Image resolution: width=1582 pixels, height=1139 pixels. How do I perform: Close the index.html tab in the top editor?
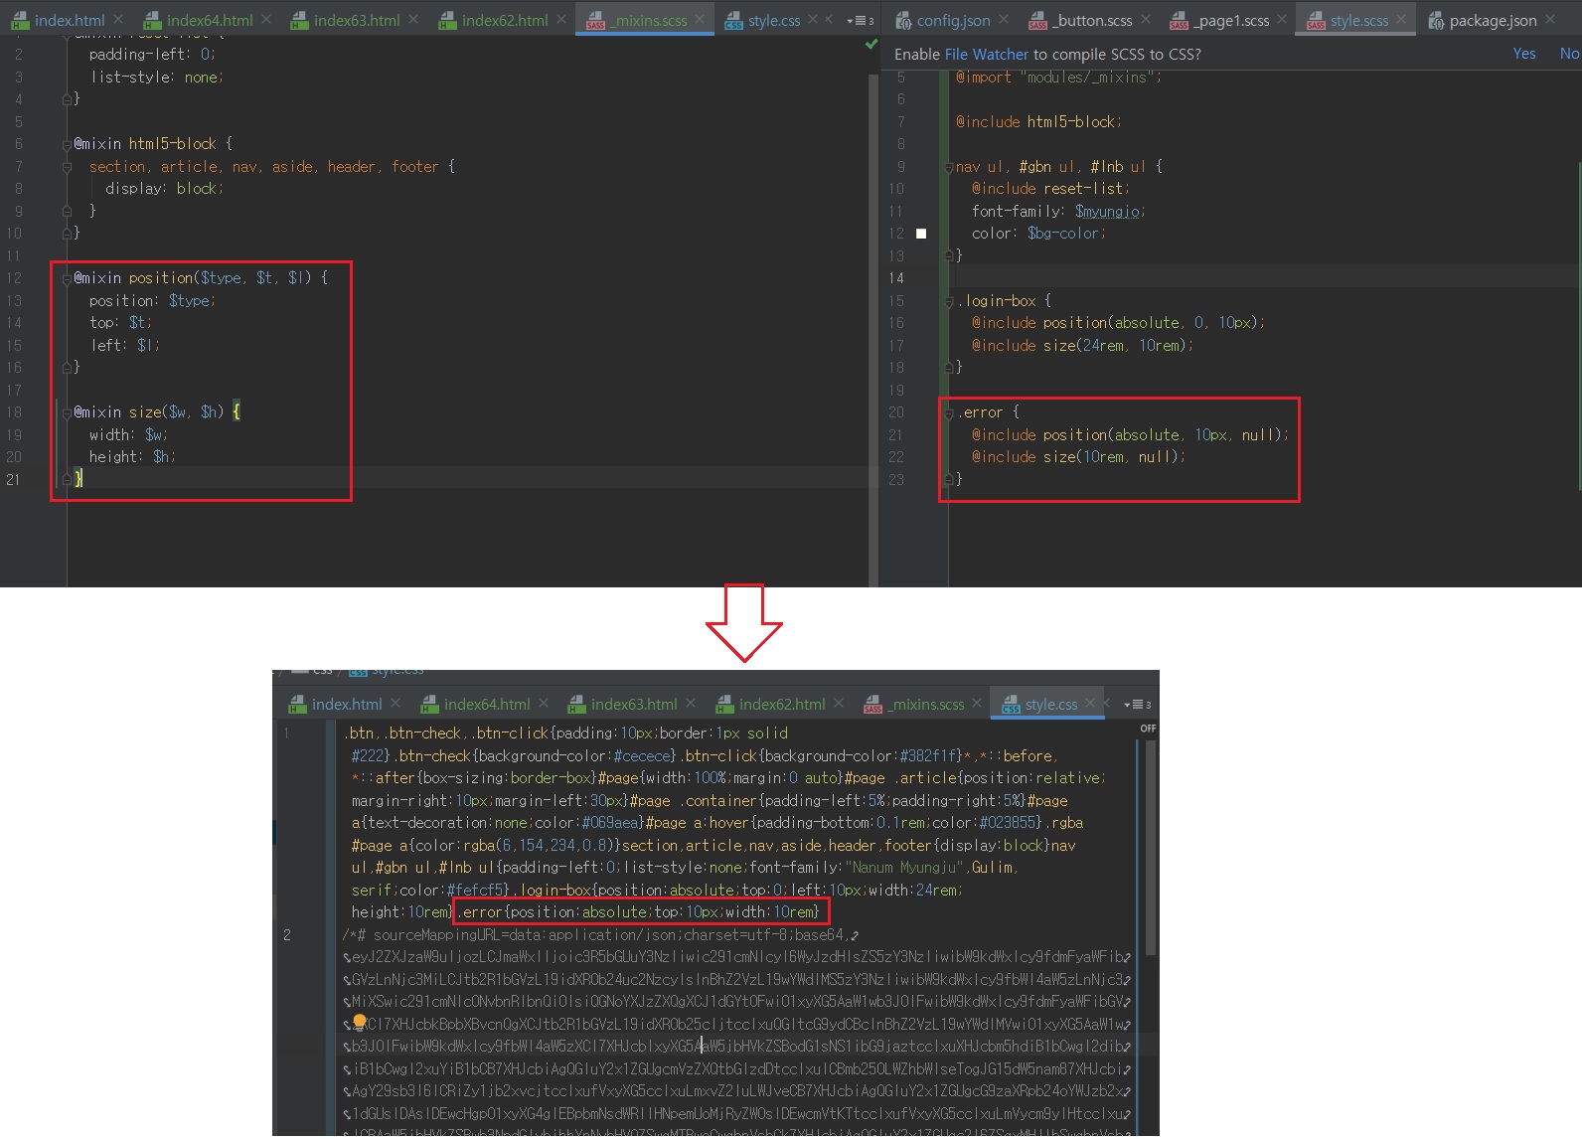(x=118, y=19)
